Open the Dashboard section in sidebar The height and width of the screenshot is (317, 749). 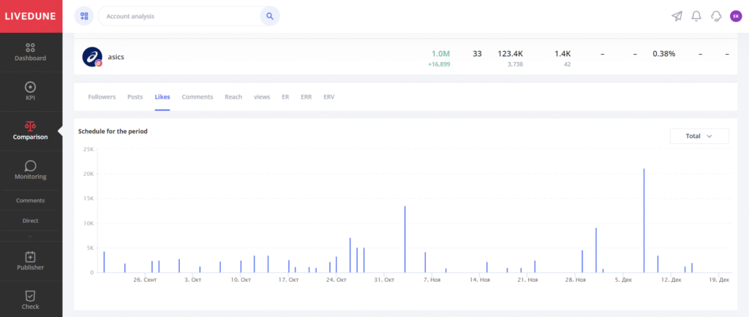click(31, 52)
